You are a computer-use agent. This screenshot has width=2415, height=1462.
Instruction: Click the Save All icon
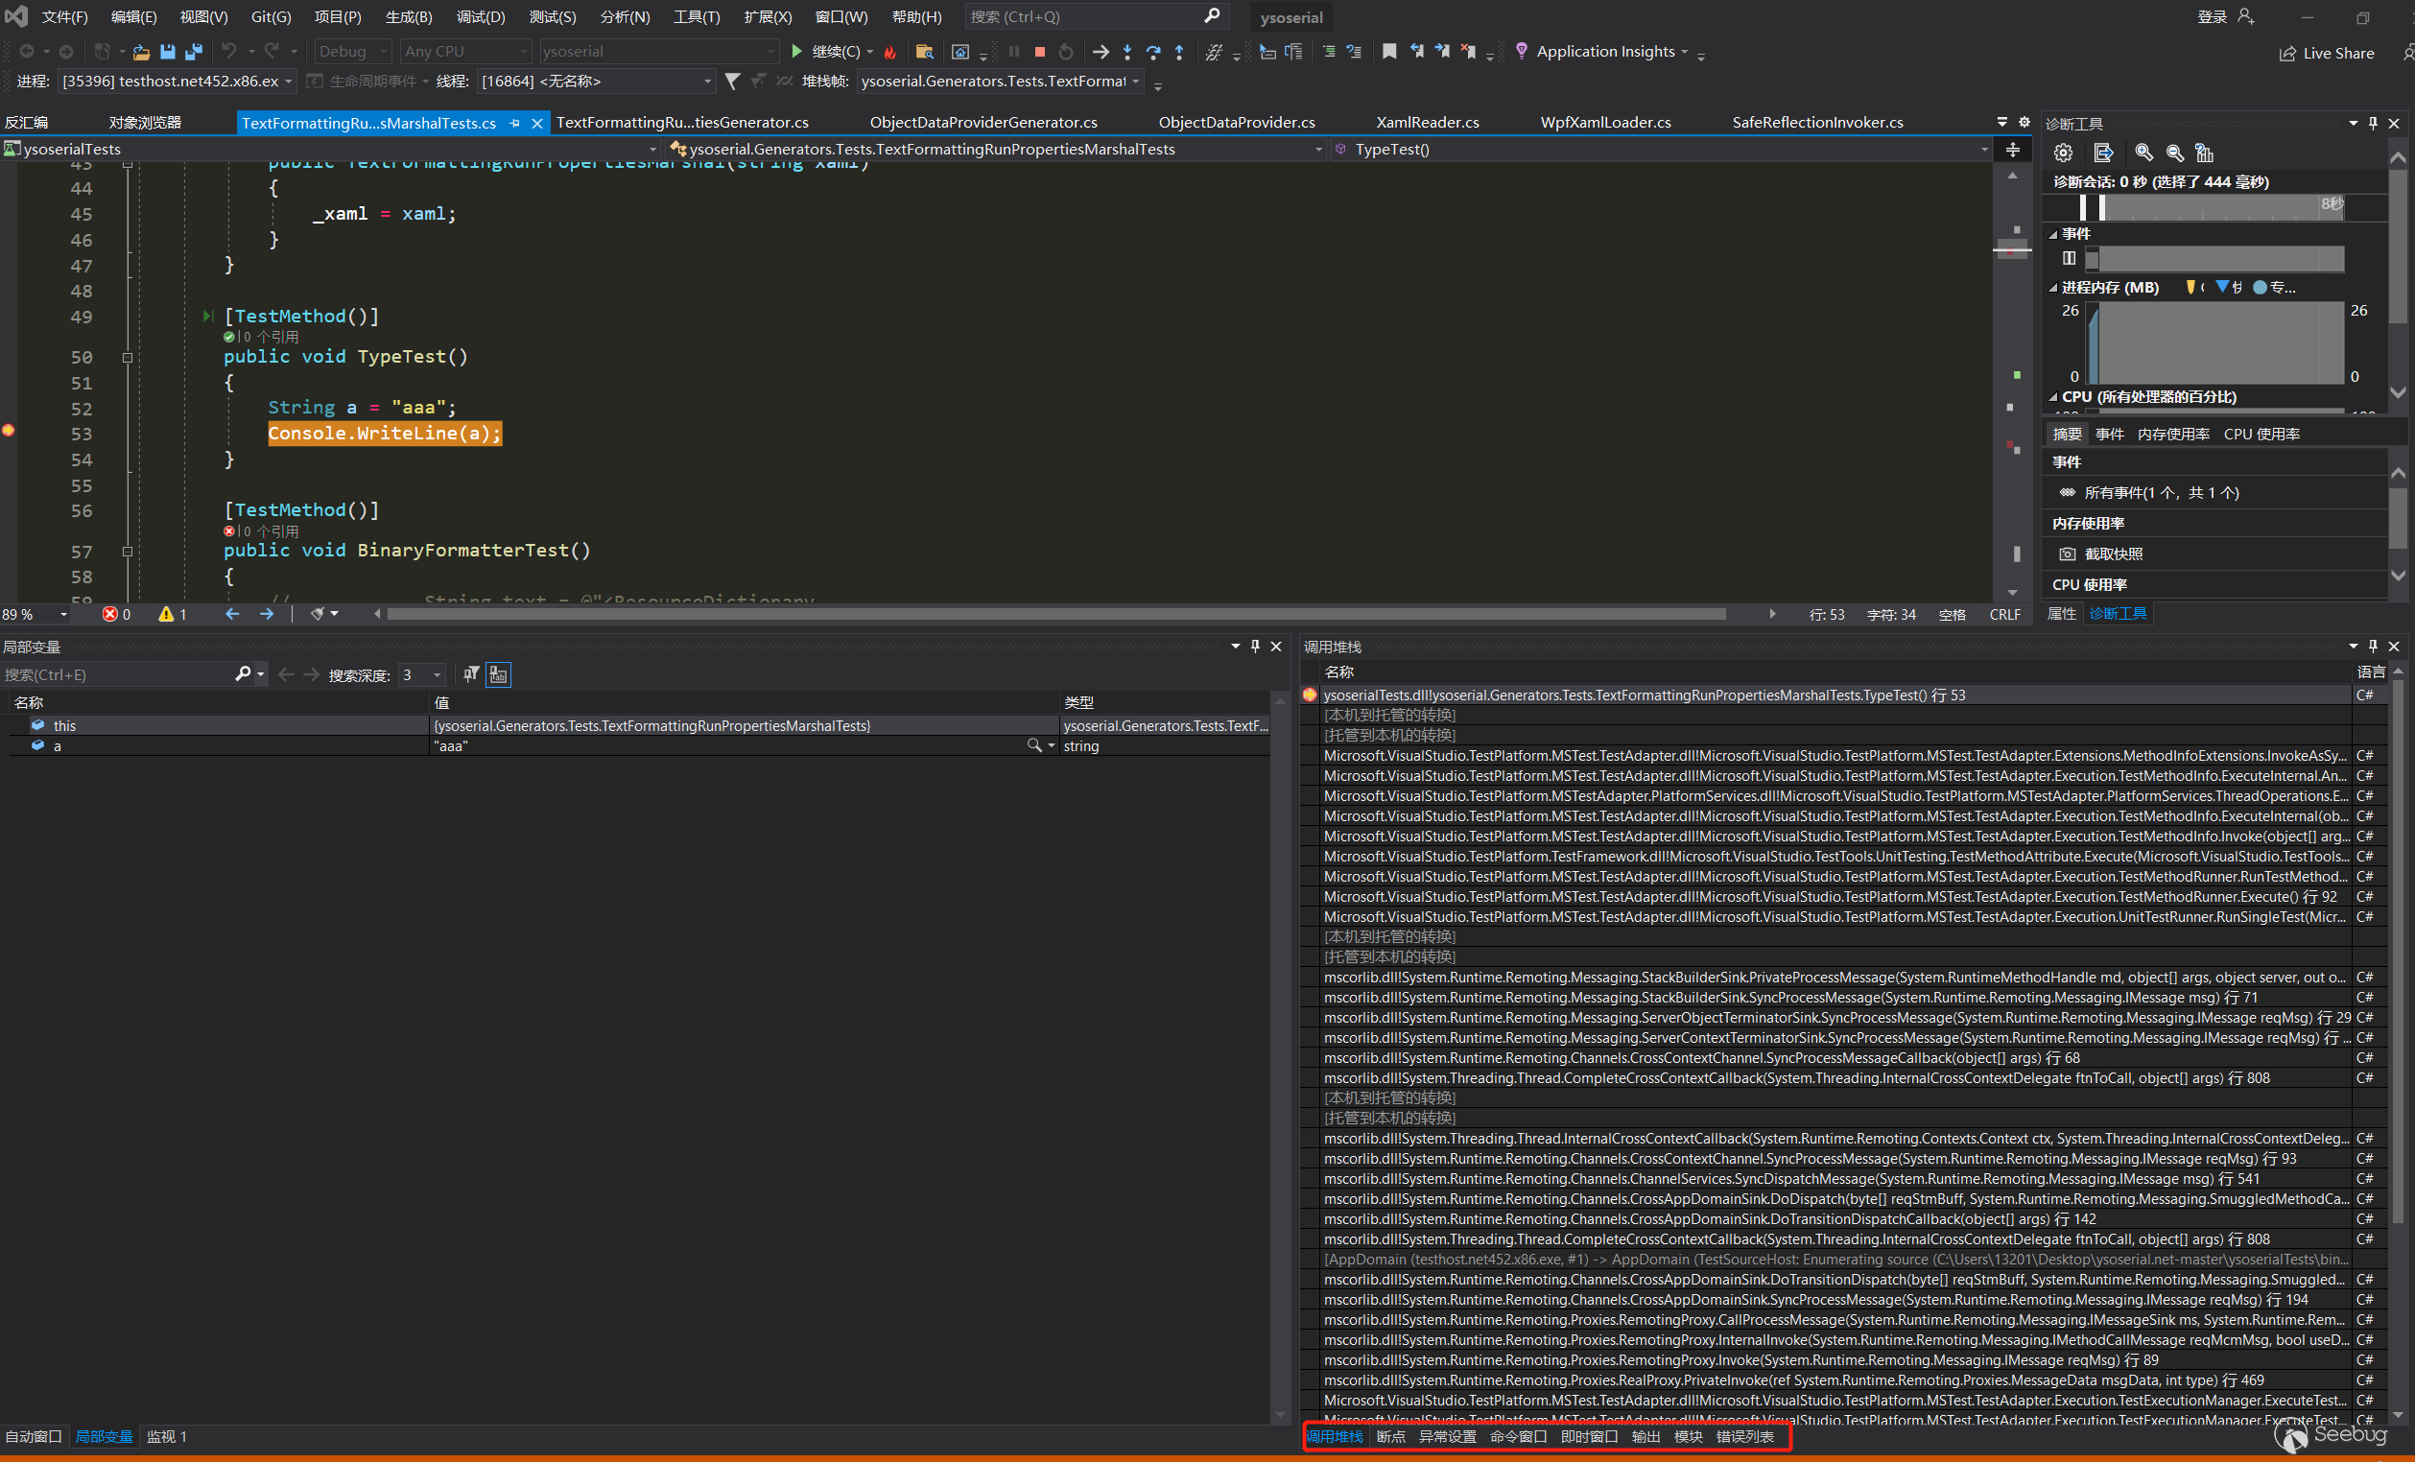coord(194,52)
